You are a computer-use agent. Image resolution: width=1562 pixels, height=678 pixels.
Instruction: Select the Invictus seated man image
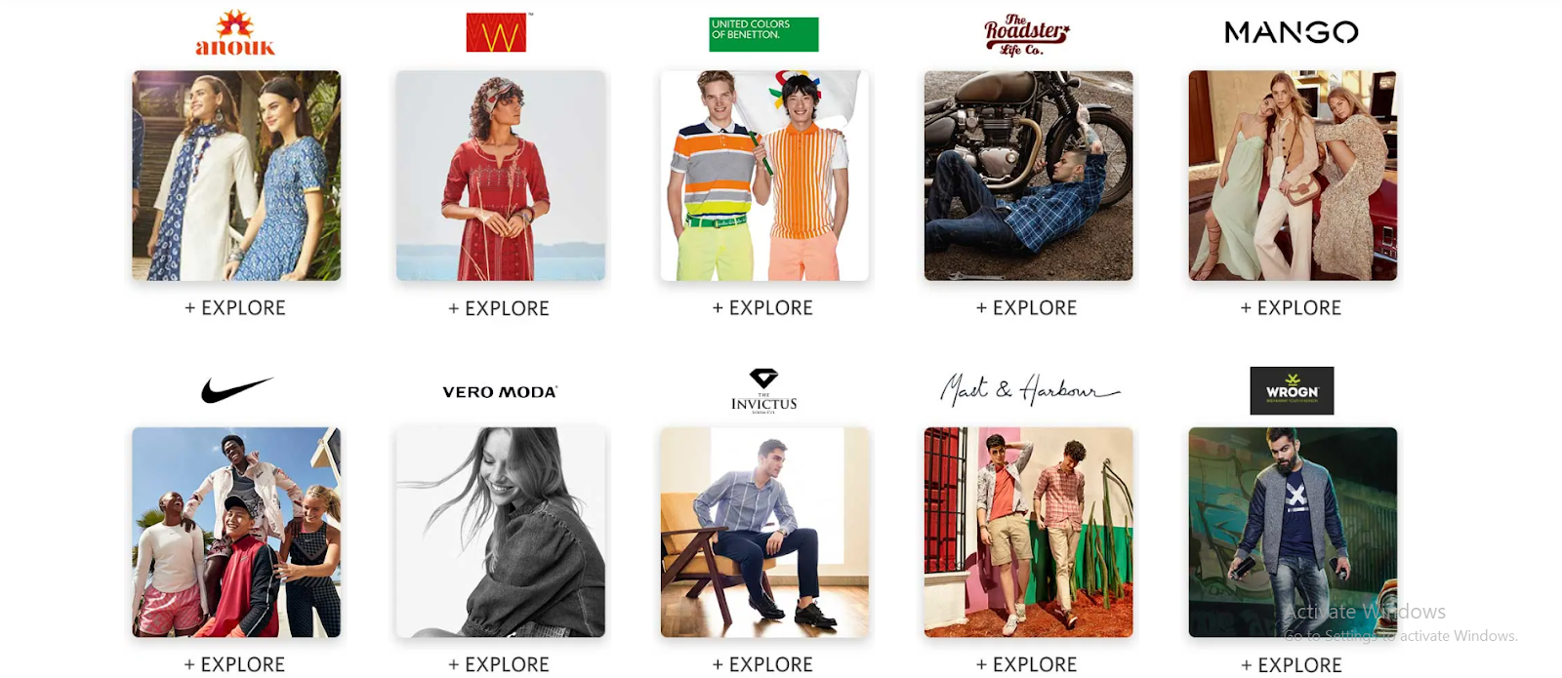click(764, 533)
